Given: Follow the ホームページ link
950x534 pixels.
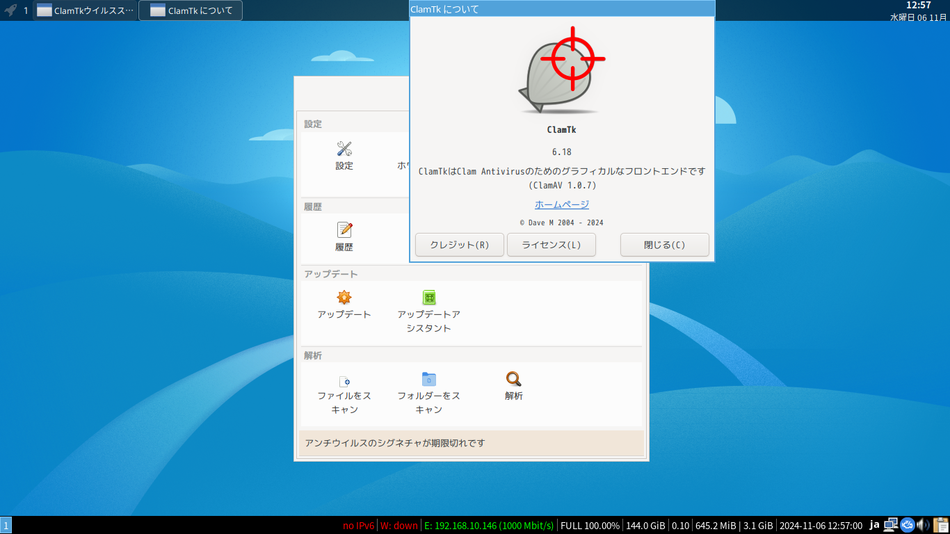Looking at the screenshot, I should click(x=562, y=204).
